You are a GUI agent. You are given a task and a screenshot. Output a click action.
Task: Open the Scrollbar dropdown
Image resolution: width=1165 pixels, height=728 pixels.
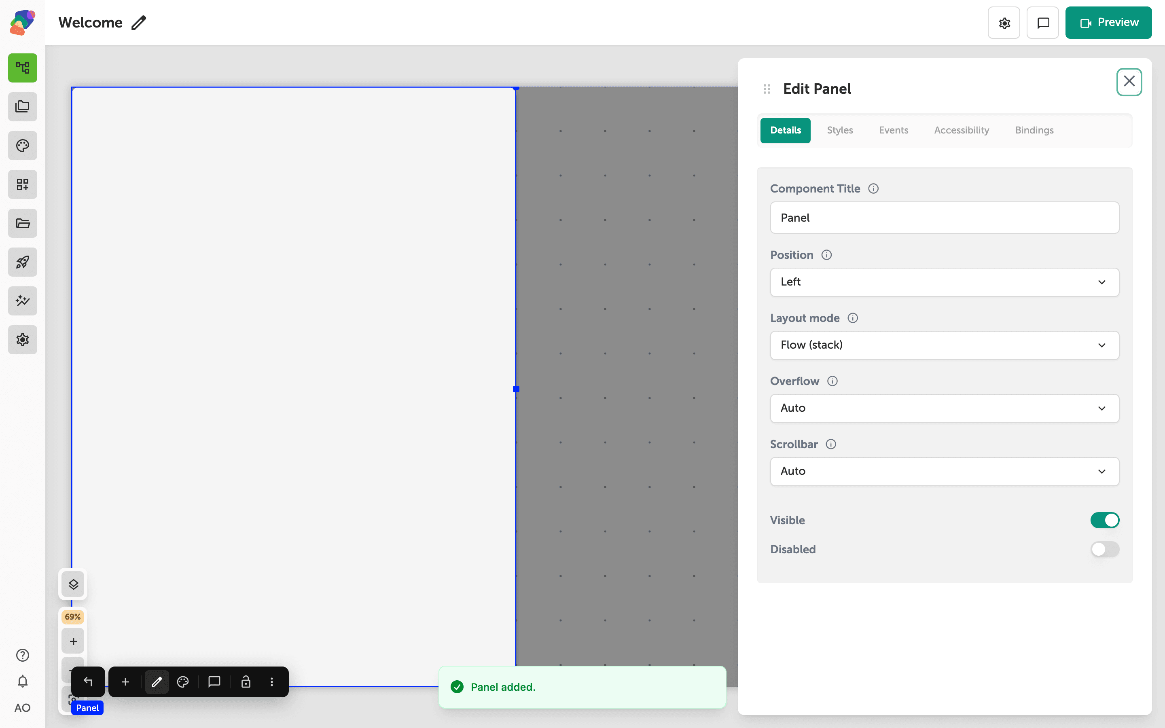tap(945, 471)
